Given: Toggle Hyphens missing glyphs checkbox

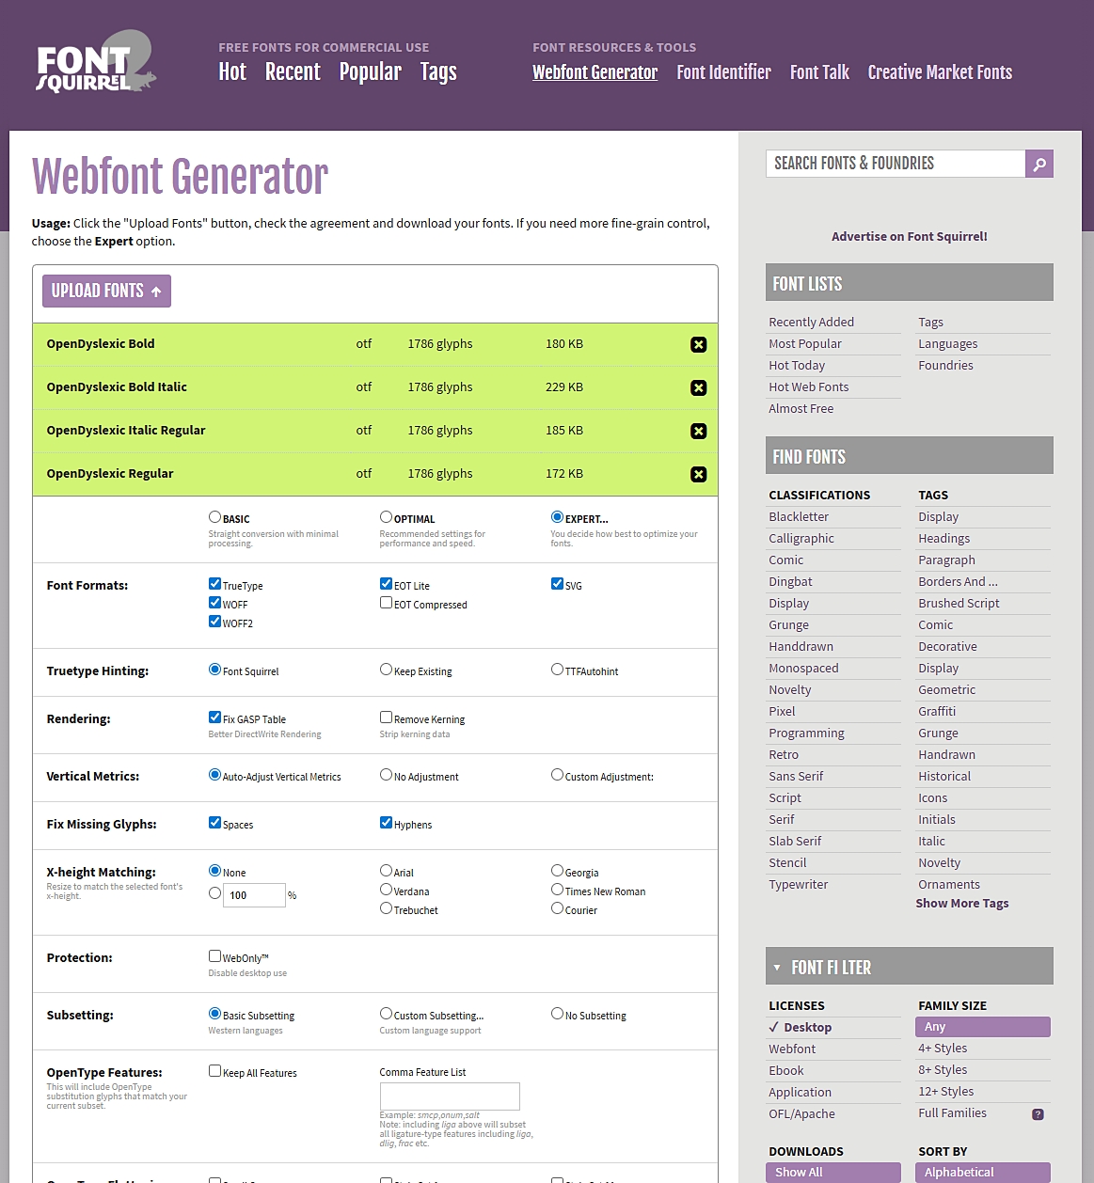Looking at the screenshot, I should tap(386, 823).
